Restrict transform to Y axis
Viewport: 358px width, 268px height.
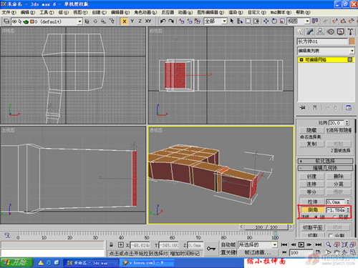pos(132,21)
